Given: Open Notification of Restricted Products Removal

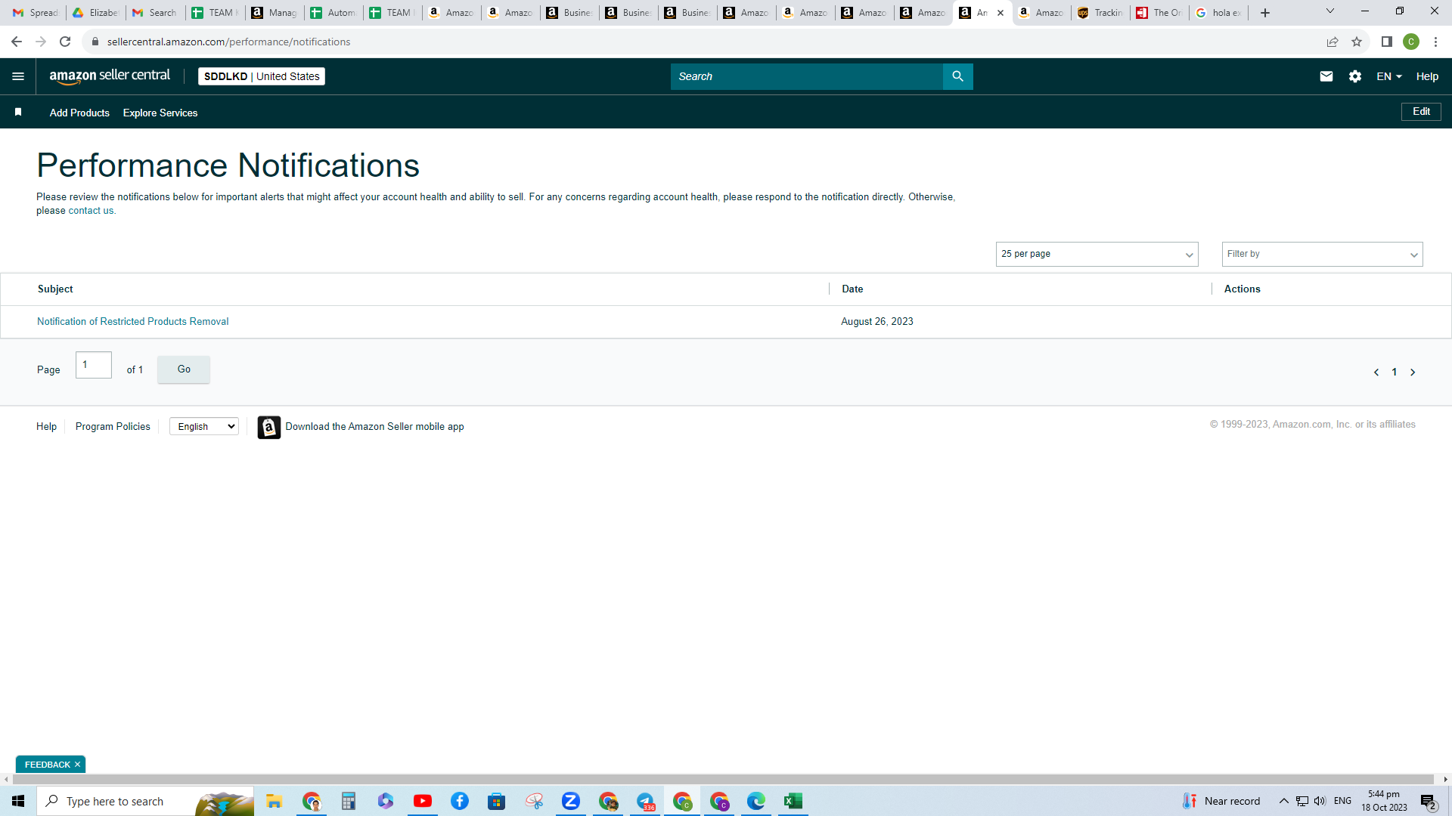Looking at the screenshot, I should pos(132,322).
